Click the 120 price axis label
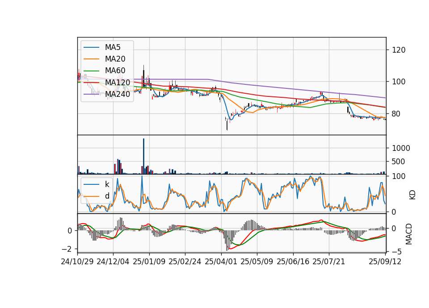 click(x=399, y=50)
